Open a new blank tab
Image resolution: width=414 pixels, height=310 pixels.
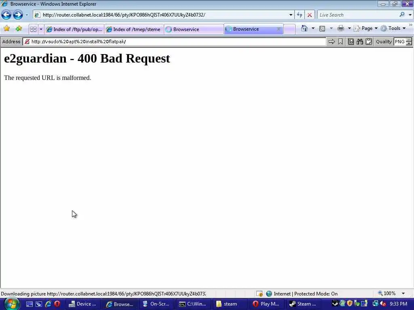point(289,29)
